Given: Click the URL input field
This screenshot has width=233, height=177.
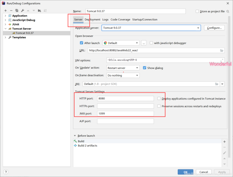Looking at the screenshot, I should pos(156,50).
